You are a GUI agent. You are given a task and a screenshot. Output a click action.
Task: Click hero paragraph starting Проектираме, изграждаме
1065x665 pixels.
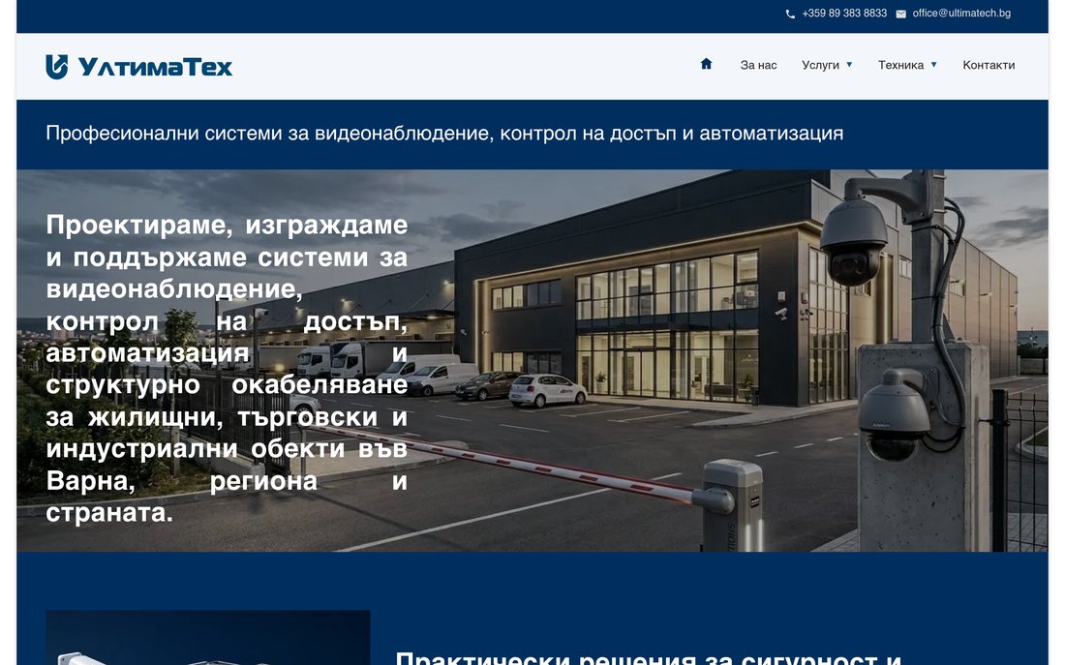pos(227,368)
